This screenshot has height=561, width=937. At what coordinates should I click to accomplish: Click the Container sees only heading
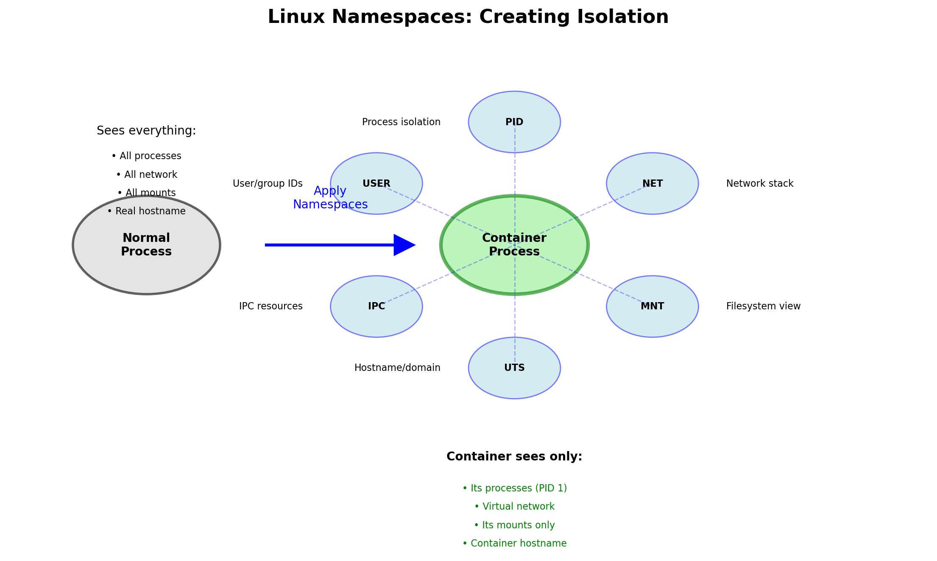[x=514, y=457]
